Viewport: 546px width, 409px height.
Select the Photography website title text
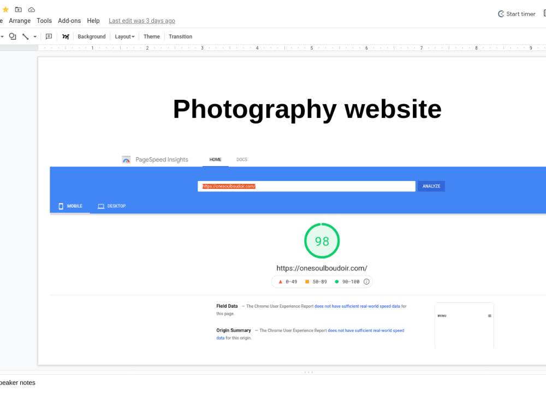[x=307, y=109]
